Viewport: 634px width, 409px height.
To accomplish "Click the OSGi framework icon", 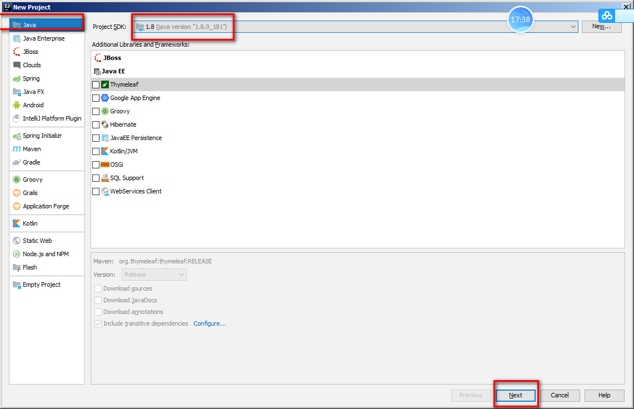I will pos(105,164).
